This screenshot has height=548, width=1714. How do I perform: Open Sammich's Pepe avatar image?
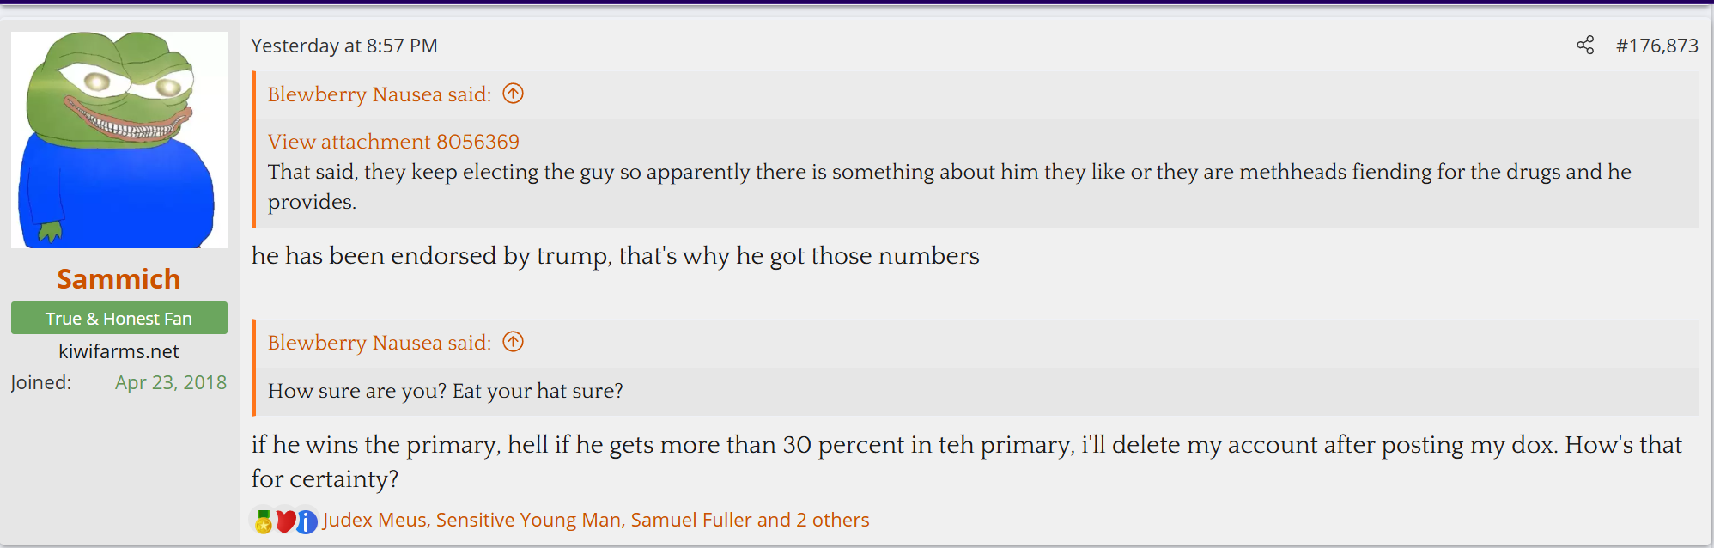click(x=119, y=140)
